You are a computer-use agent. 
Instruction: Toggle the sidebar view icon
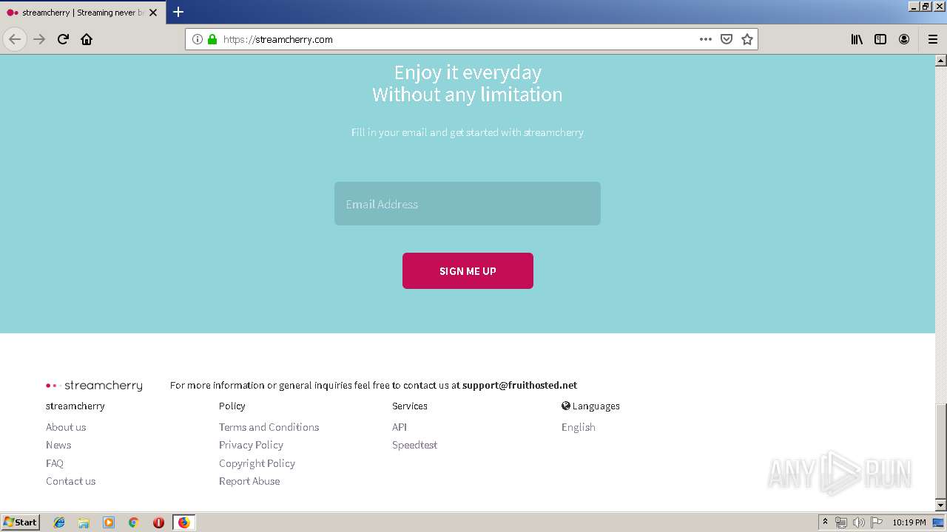880,39
